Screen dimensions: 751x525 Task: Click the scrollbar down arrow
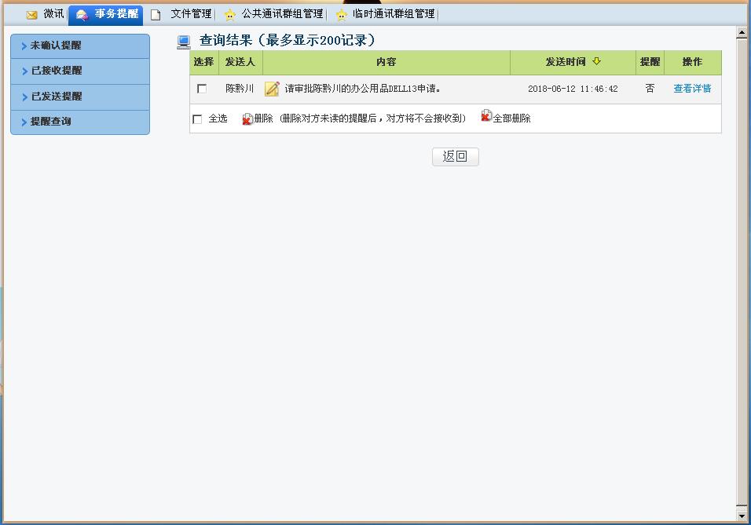(741, 515)
